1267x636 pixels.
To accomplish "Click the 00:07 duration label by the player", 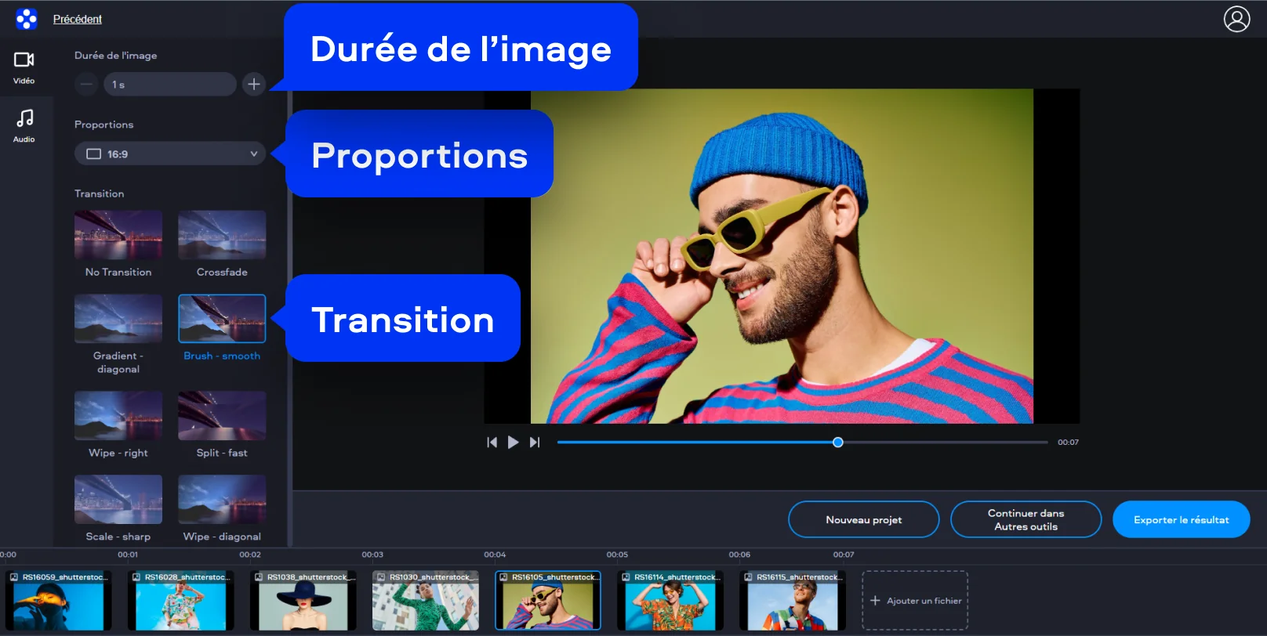I will pyautogui.click(x=1068, y=443).
